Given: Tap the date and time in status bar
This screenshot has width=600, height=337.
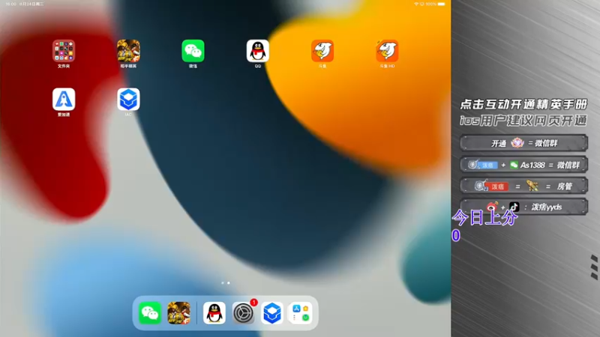Looking at the screenshot, I should pos(25,4).
